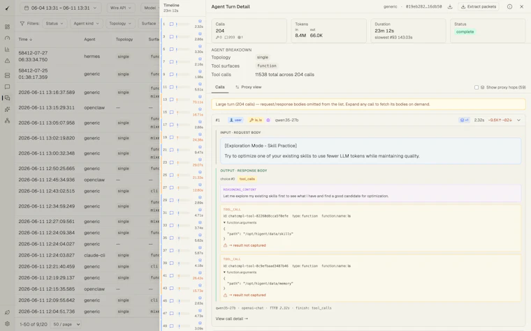Open the Wire API dropdown

[x=121, y=8]
